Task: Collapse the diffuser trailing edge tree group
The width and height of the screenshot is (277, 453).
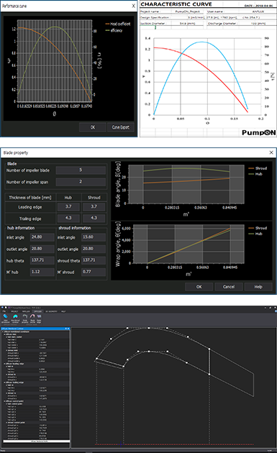Action: 4,383
